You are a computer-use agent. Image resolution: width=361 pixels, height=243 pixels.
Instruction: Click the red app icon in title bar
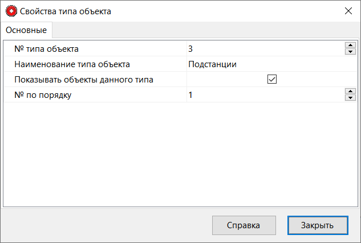[x=11, y=11]
